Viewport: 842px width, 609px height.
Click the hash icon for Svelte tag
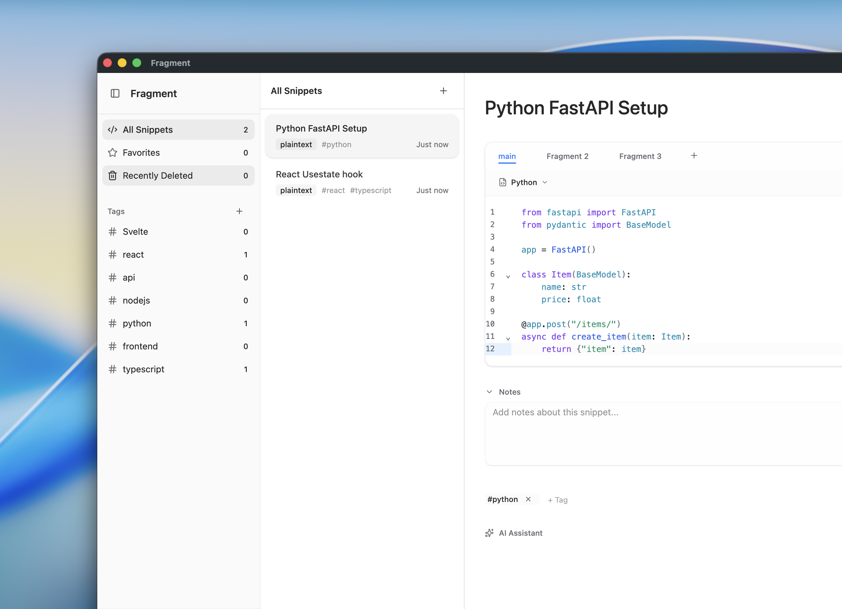point(113,232)
